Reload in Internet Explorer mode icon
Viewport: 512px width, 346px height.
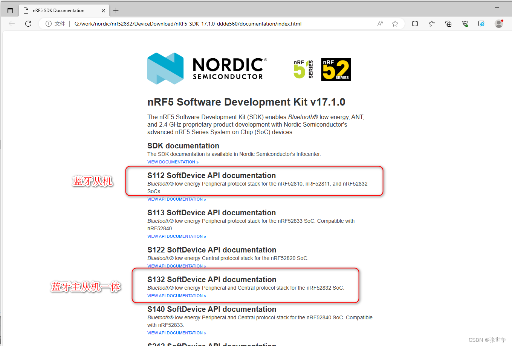481,24
